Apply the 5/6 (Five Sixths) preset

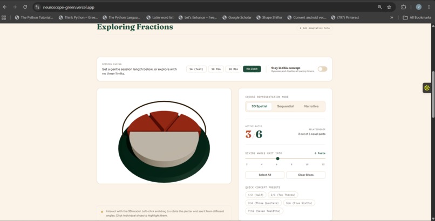(299, 203)
